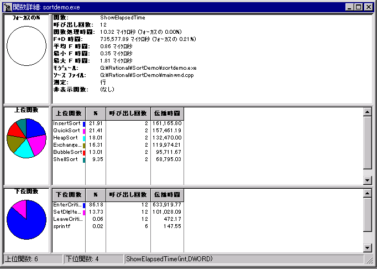
Task: Select the InsertSort row in 上位関数 table
Action: (66, 123)
